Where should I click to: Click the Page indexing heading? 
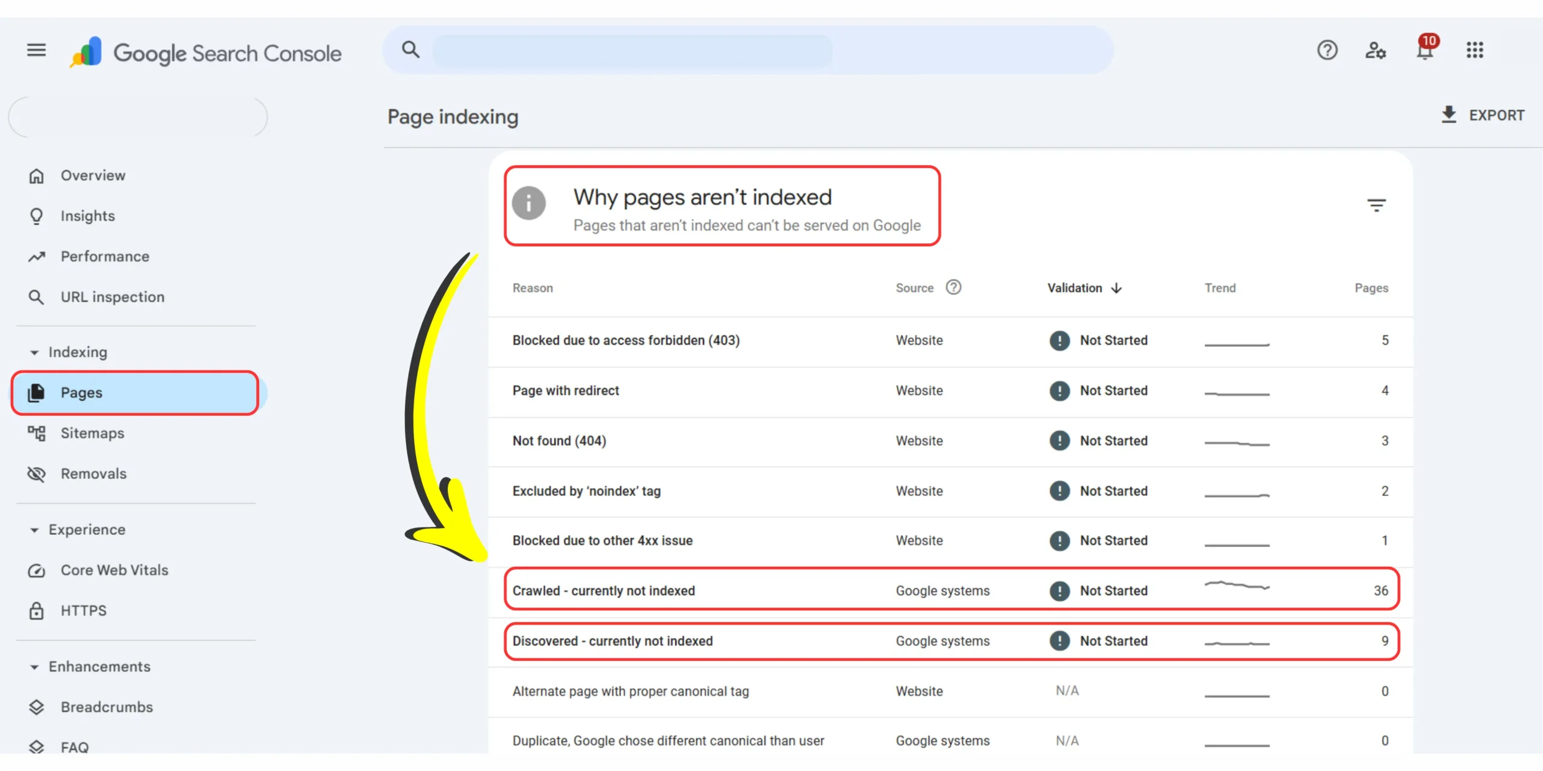[453, 117]
